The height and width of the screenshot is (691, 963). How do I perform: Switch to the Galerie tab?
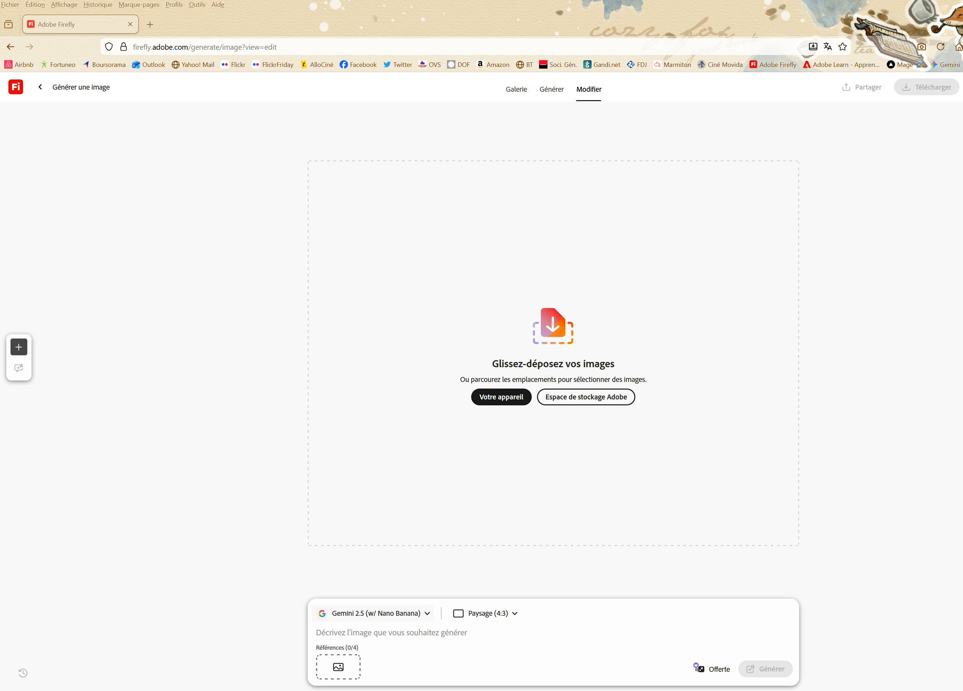(x=516, y=89)
